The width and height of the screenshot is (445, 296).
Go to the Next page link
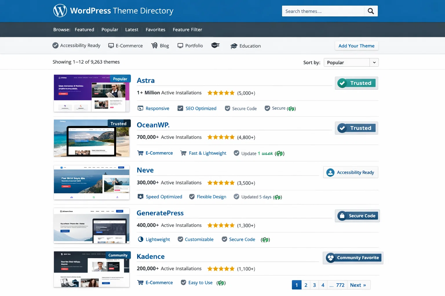[358, 285]
